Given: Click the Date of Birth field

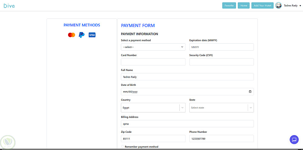Looking at the screenshot, I should click(187, 92).
